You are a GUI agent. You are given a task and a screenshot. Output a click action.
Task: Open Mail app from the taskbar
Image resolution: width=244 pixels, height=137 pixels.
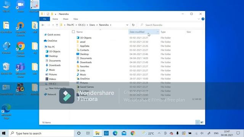124,133
